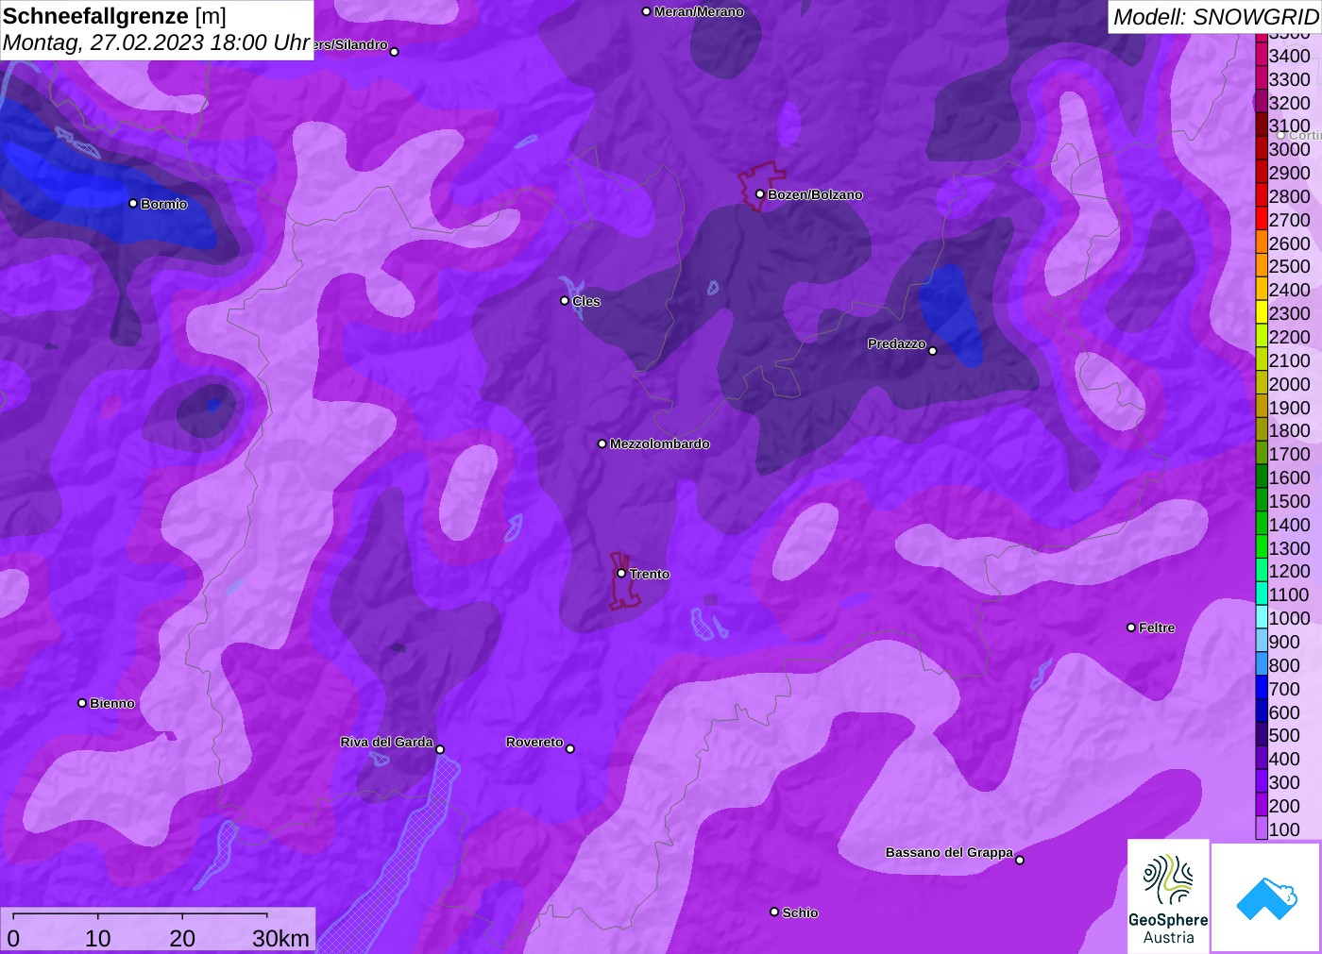1322x954 pixels.
Task: Click the legend value "1900"
Action: coord(1290,408)
